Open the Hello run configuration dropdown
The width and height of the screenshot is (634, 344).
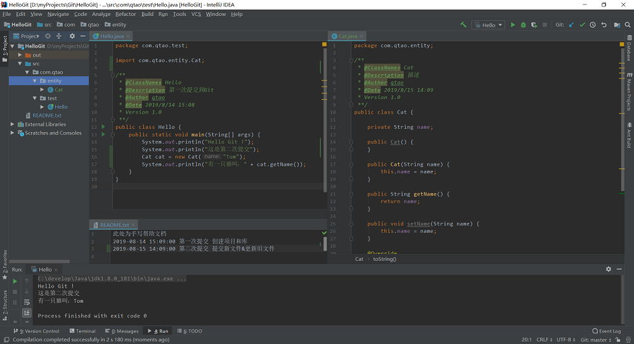point(488,25)
